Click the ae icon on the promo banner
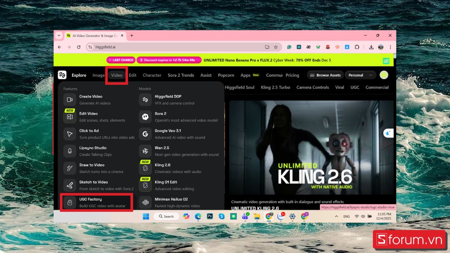The height and width of the screenshot is (253, 450). coord(385,60)
